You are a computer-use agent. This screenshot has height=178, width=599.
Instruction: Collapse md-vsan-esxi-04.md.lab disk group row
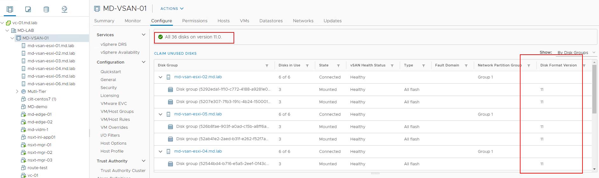160,152
